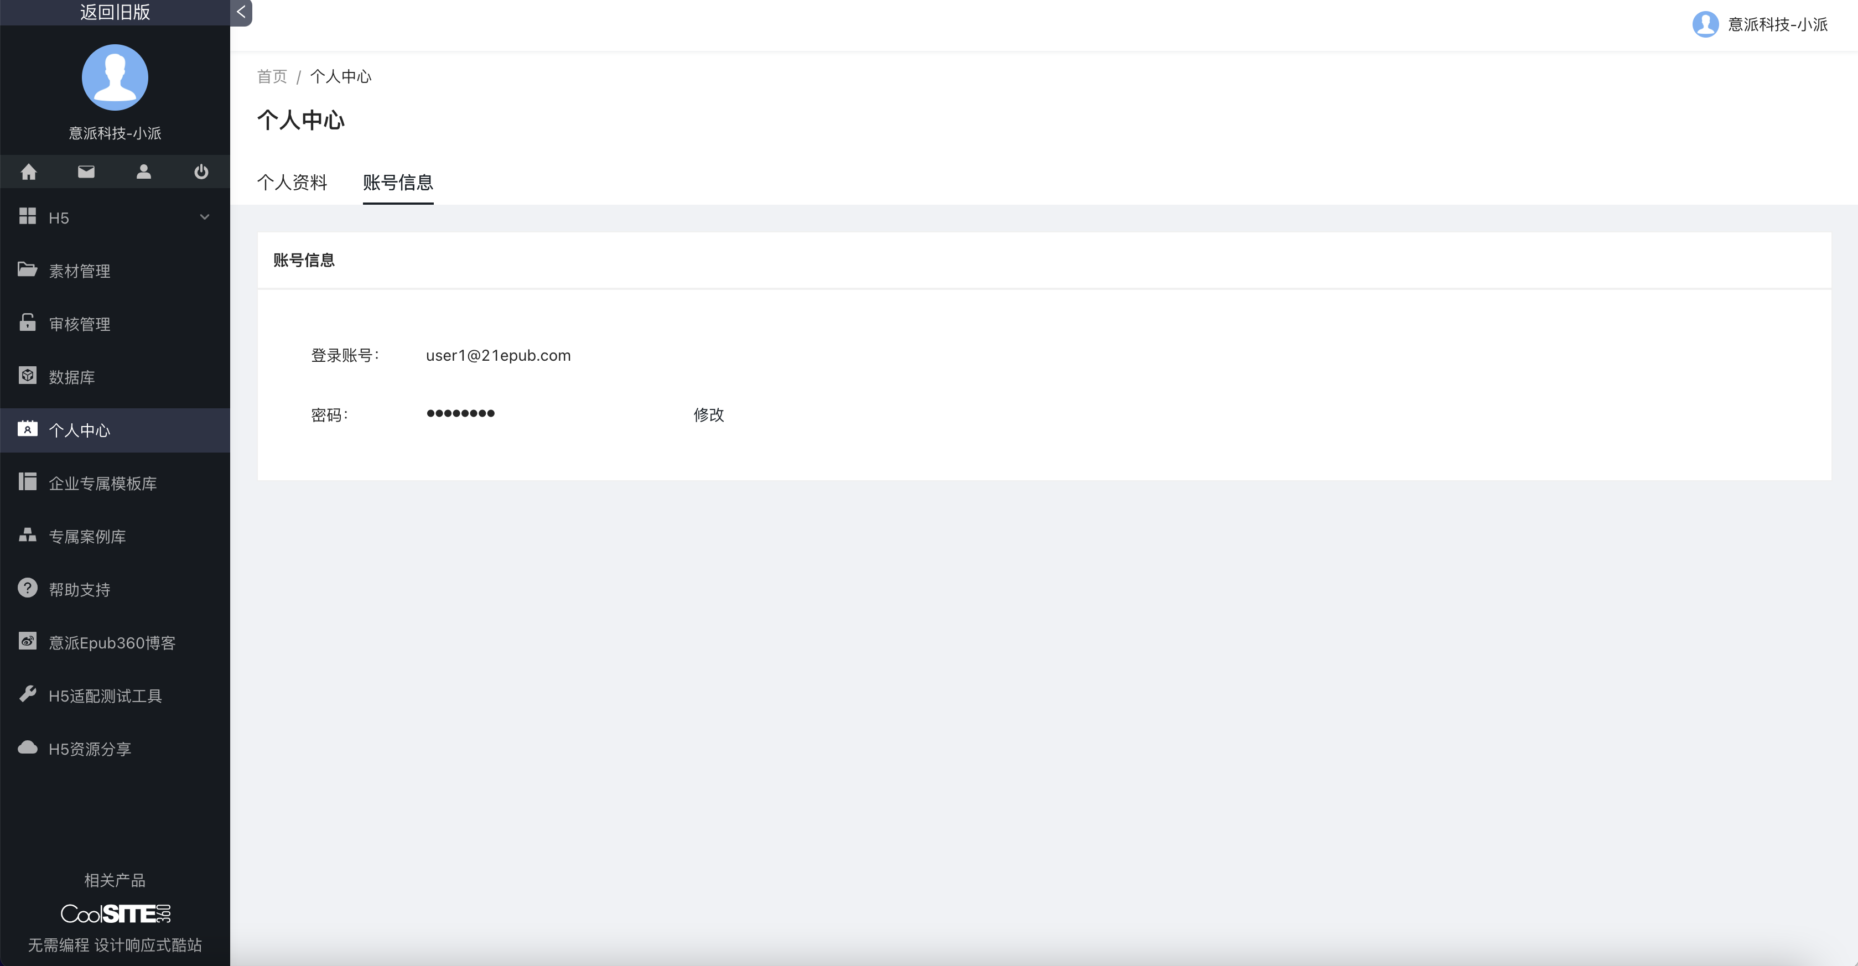1858x966 pixels.
Task: Click the 审核管理 lock icon
Action: 28,323
